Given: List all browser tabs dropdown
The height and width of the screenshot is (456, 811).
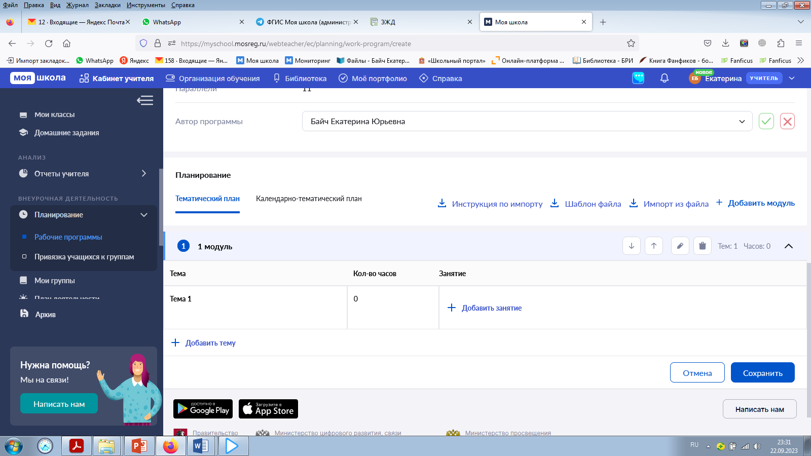Looking at the screenshot, I should (801, 22).
